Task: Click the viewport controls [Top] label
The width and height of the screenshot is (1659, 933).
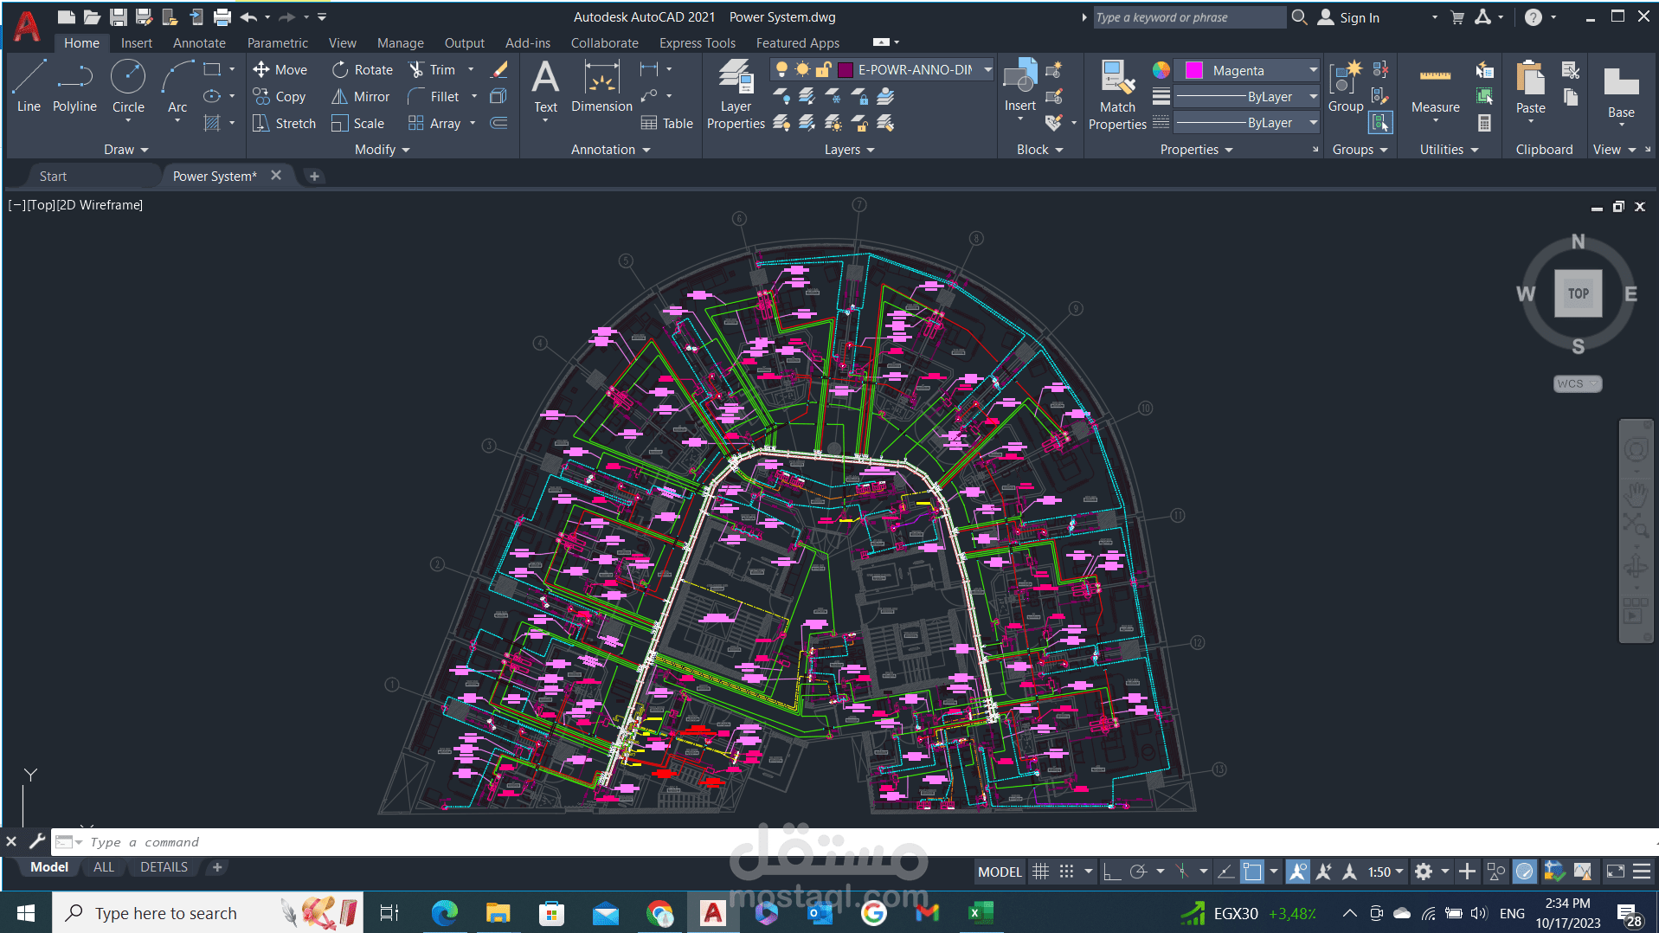Action: (42, 205)
